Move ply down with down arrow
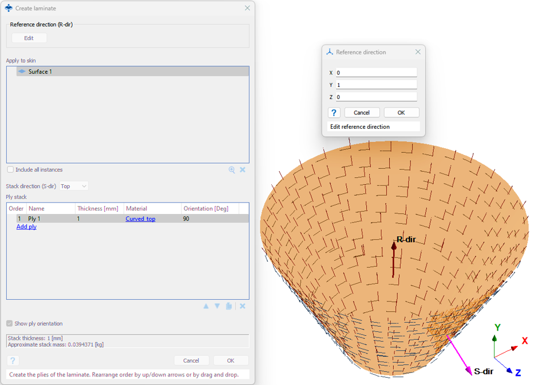 217,306
